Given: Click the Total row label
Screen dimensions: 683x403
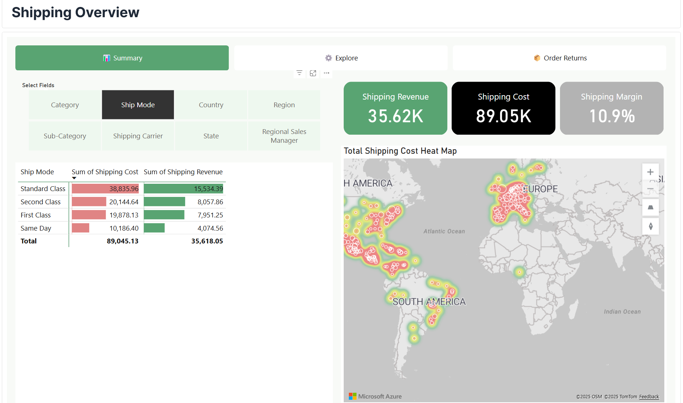Looking at the screenshot, I should pyautogui.click(x=29, y=241).
